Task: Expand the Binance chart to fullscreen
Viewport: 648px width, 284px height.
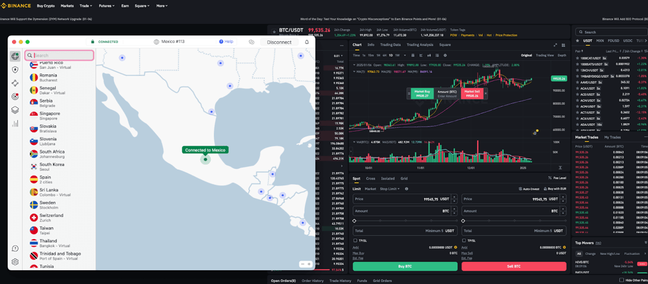Action: coord(555,45)
